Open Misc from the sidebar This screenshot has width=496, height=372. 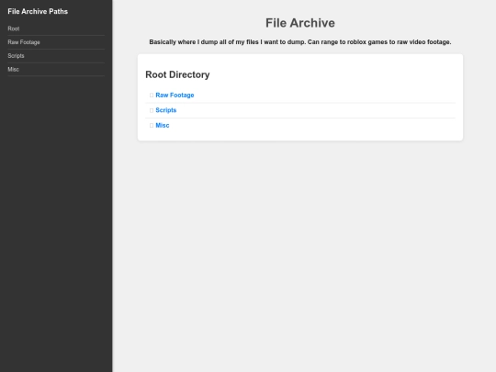(13, 69)
